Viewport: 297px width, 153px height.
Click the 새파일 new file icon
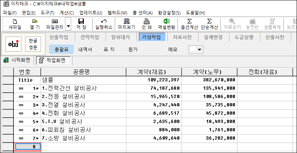coord(15,24)
